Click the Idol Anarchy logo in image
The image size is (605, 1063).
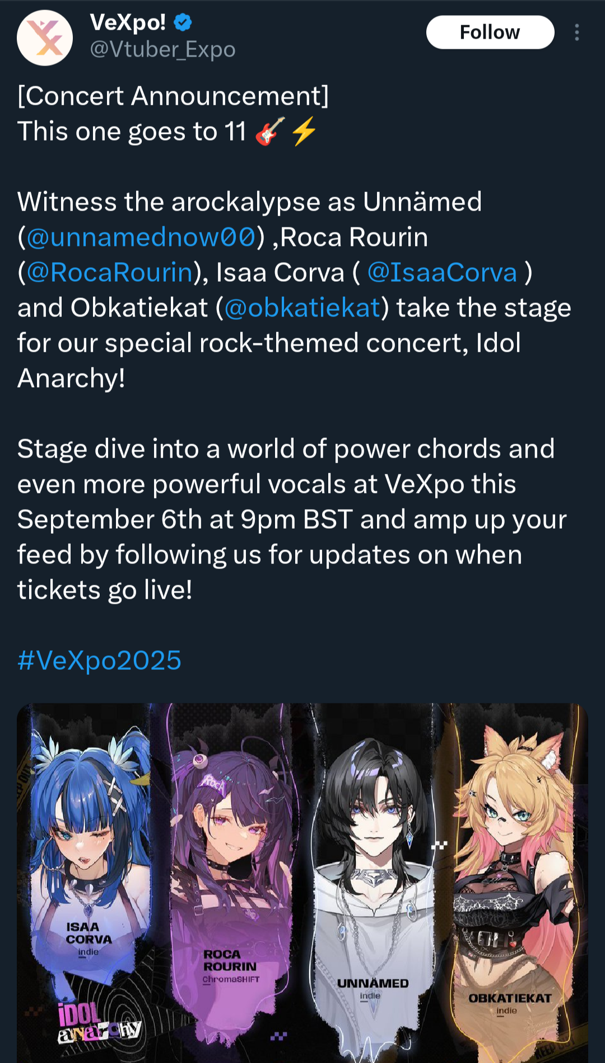pyautogui.click(x=99, y=1023)
